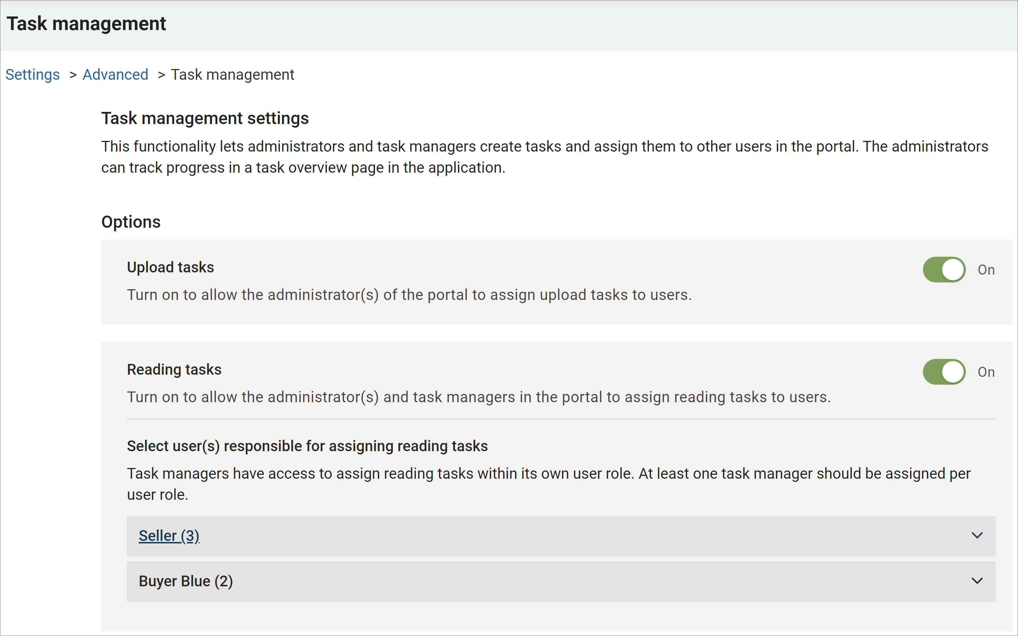Image resolution: width=1018 pixels, height=636 pixels.
Task: Toggle the Reading tasks switch
Action: [944, 372]
